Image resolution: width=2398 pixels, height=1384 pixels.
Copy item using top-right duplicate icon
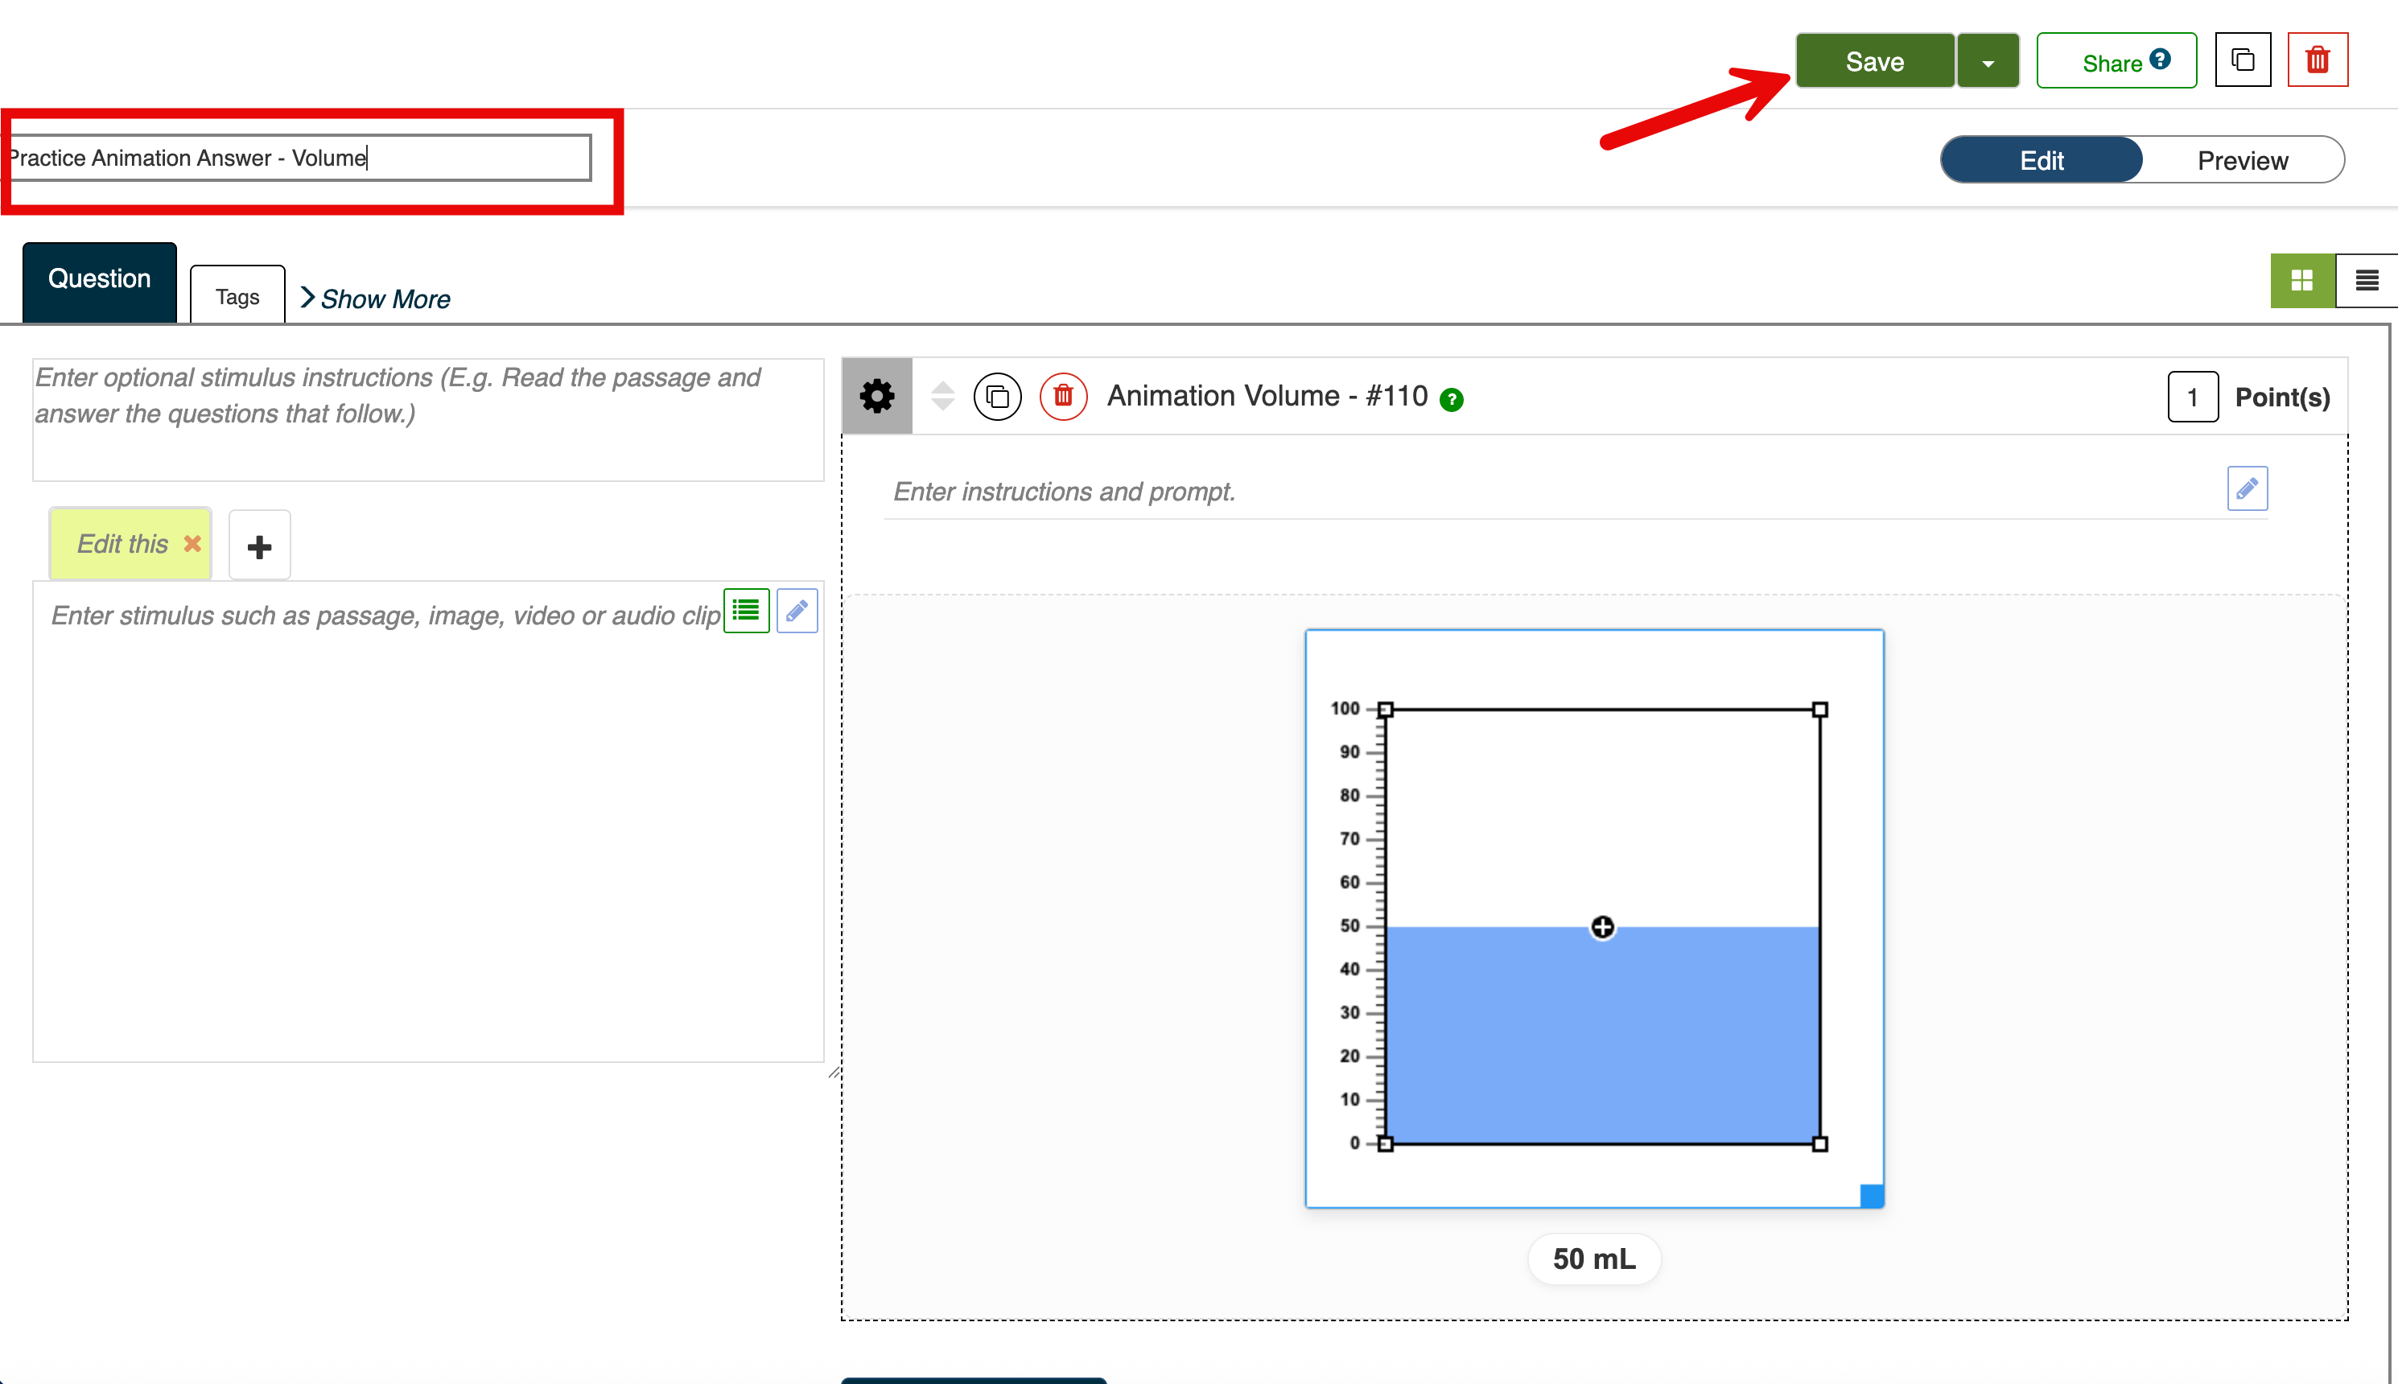click(2242, 60)
